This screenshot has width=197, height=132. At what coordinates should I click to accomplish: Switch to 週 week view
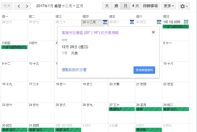tap(116, 6)
